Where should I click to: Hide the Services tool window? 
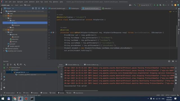tap(176, 61)
